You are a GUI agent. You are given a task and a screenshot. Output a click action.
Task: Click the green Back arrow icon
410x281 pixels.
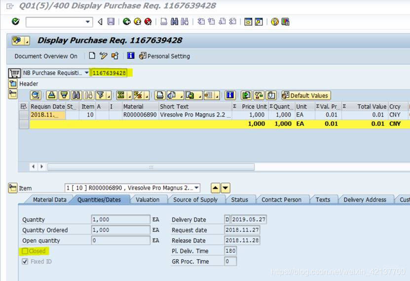click(127, 22)
